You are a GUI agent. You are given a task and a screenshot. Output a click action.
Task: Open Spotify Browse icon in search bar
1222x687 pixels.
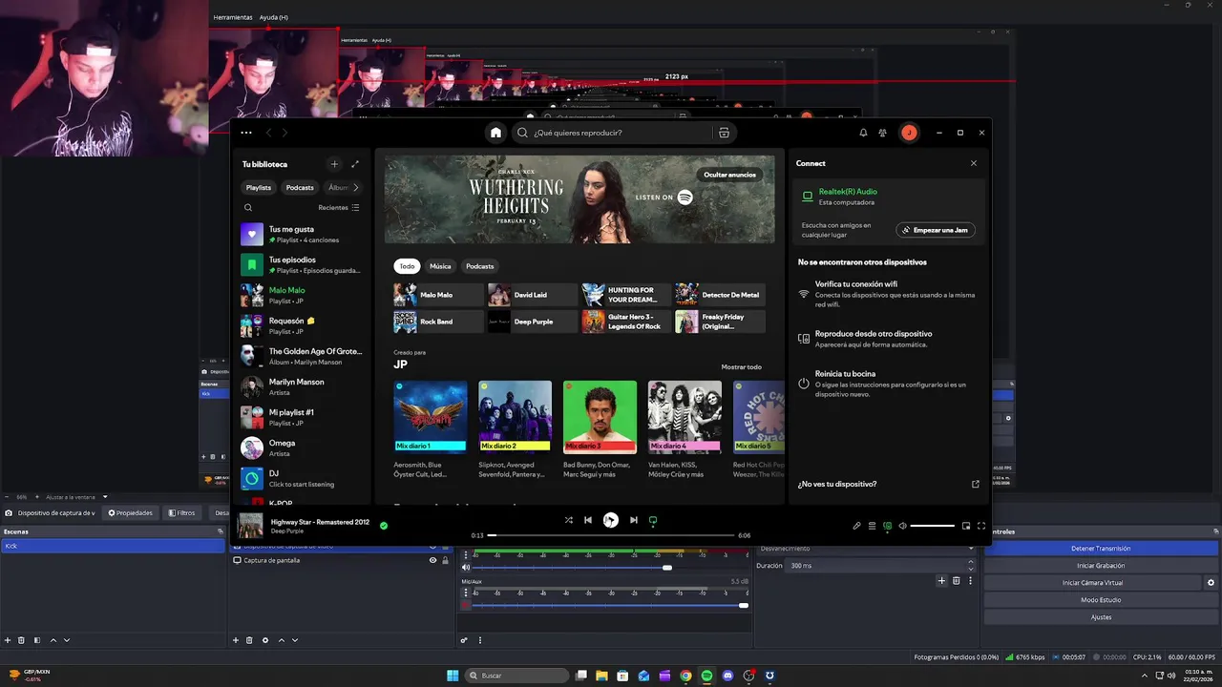pos(724,133)
